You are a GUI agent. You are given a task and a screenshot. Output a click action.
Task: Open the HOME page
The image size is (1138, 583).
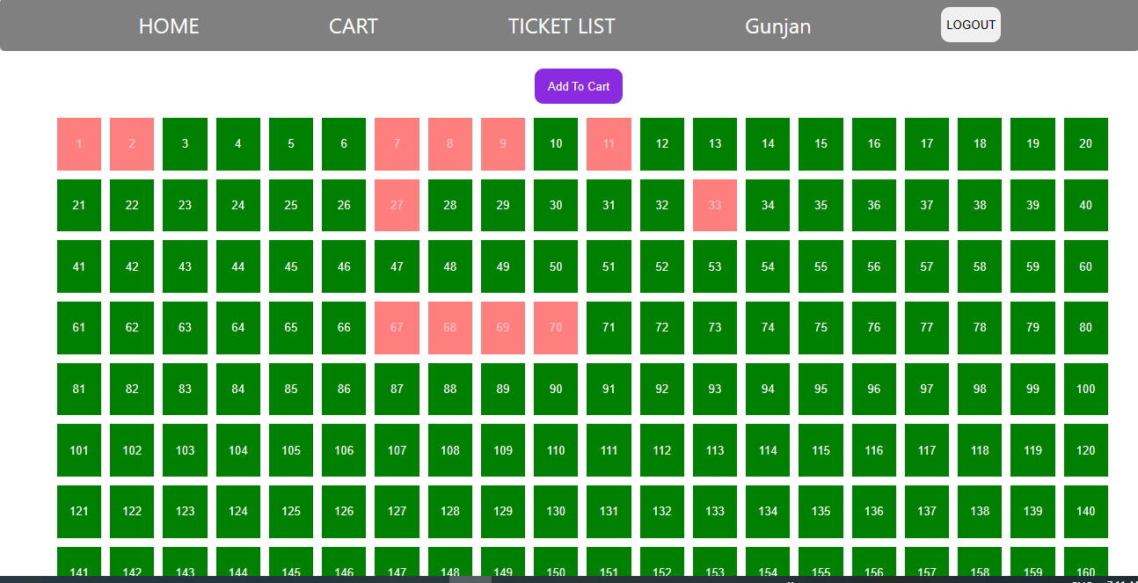pos(169,26)
